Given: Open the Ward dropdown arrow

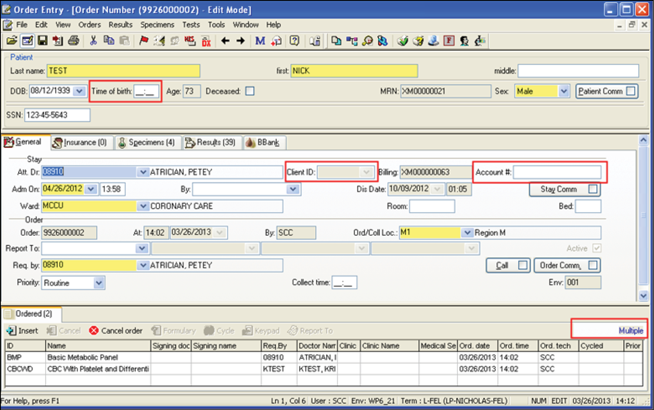Looking at the screenshot, I should [143, 206].
